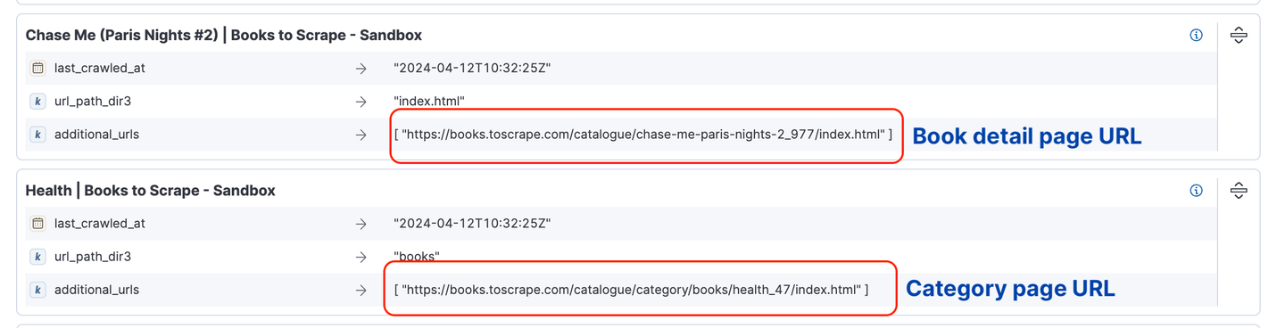Click arrow in Chase Me additional_urls row
The width and height of the screenshot is (1285, 328).
pyautogui.click(x=361, y=135)
